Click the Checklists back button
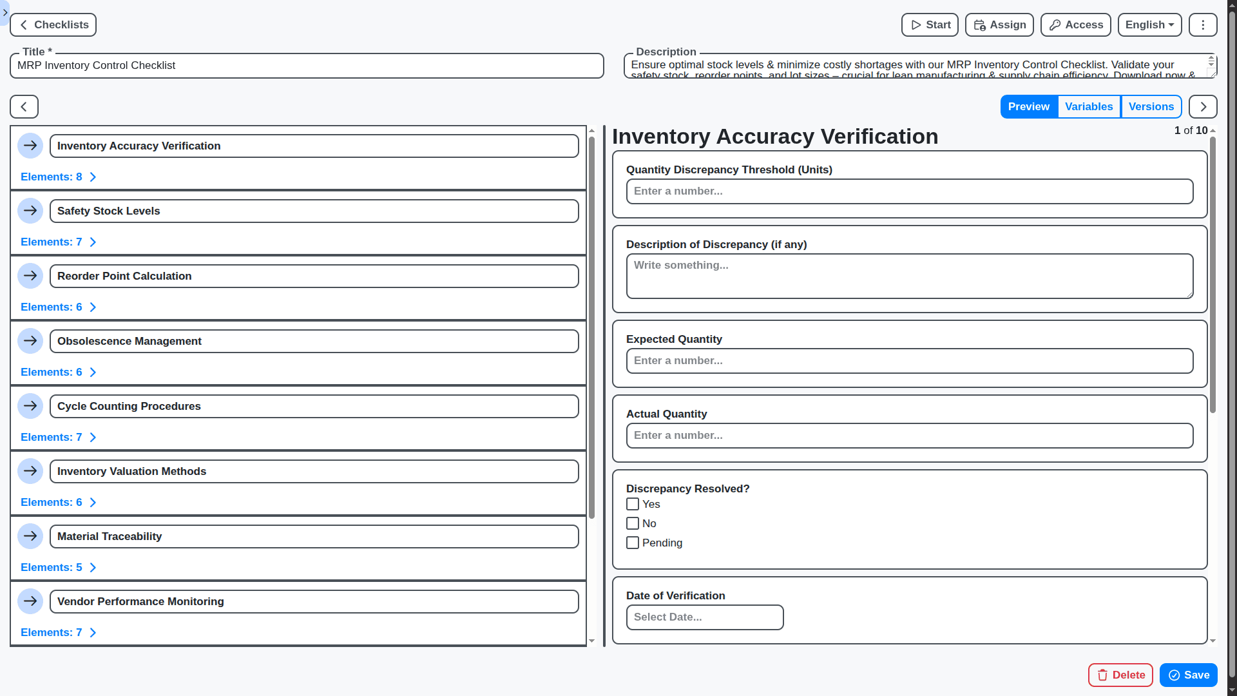This screenshot has width=1237, height=696. (53, 24)
